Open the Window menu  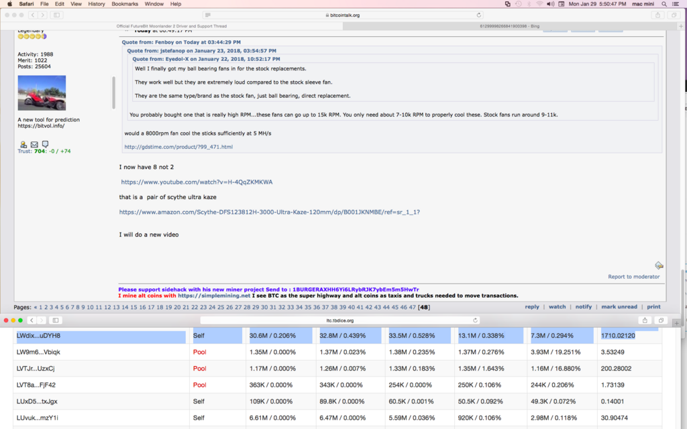pyautogui.click(x=154, y=4)
